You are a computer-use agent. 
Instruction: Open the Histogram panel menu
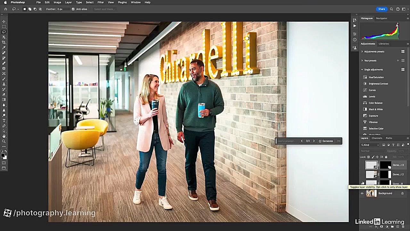(x=408, y=18)
